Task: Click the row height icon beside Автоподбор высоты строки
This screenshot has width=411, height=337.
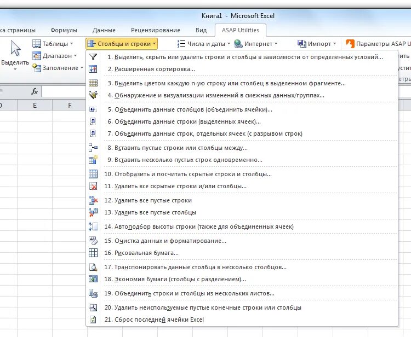Action: (93, 226)
